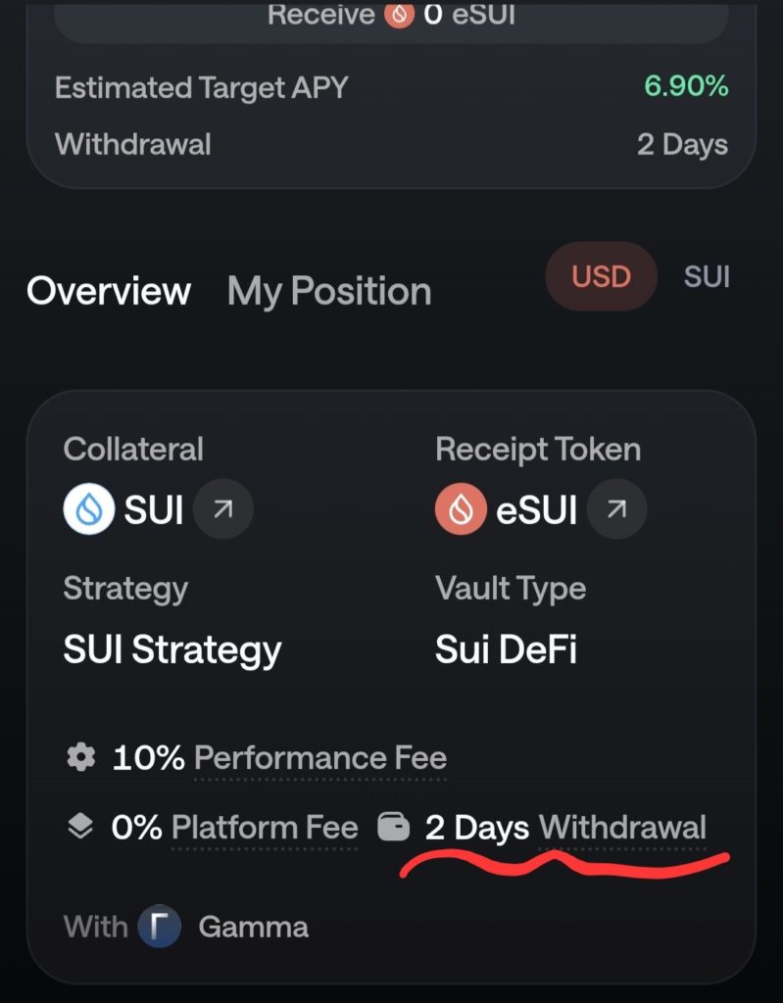This screenshot has height=1003, width=783.
Task: Open the SUI collateral external link arrow
Action: (x=222, y=510)
